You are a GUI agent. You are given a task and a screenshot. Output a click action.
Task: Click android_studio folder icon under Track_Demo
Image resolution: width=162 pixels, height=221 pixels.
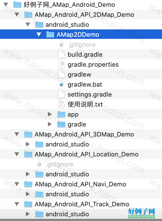click(39, 214)
